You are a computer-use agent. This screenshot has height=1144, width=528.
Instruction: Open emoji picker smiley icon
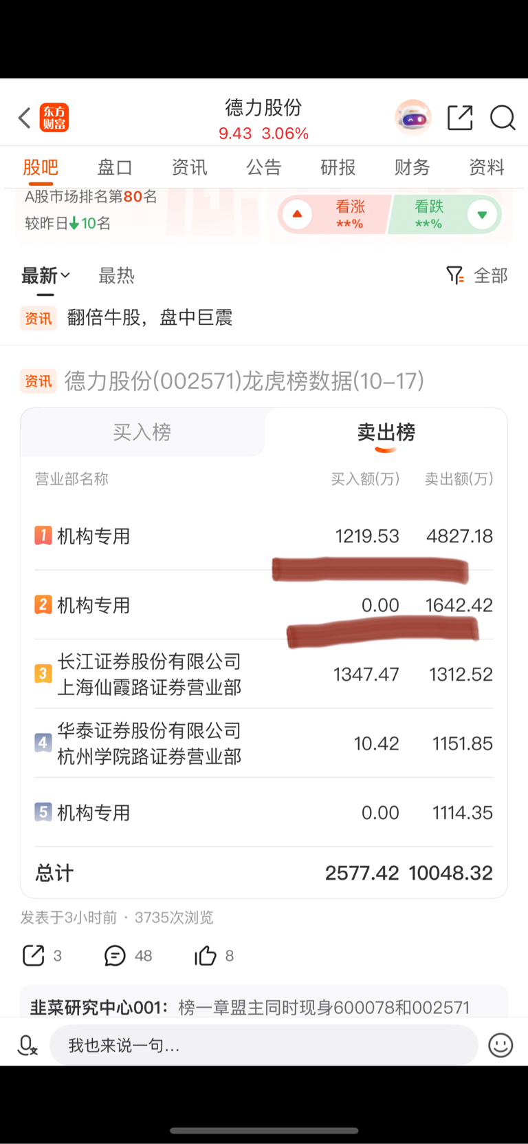(x=500, y=1045)
